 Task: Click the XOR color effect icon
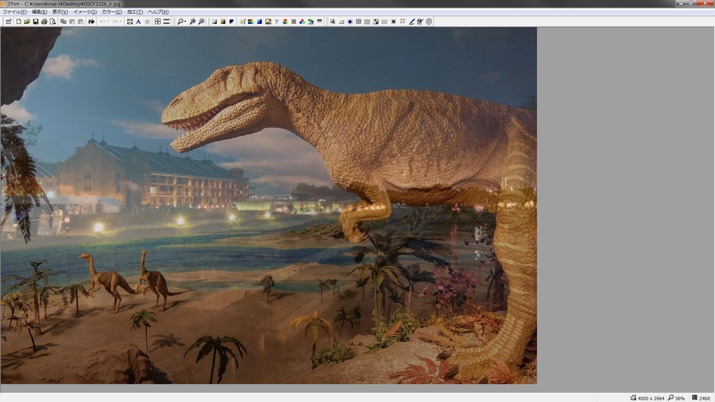pos(311,22)
